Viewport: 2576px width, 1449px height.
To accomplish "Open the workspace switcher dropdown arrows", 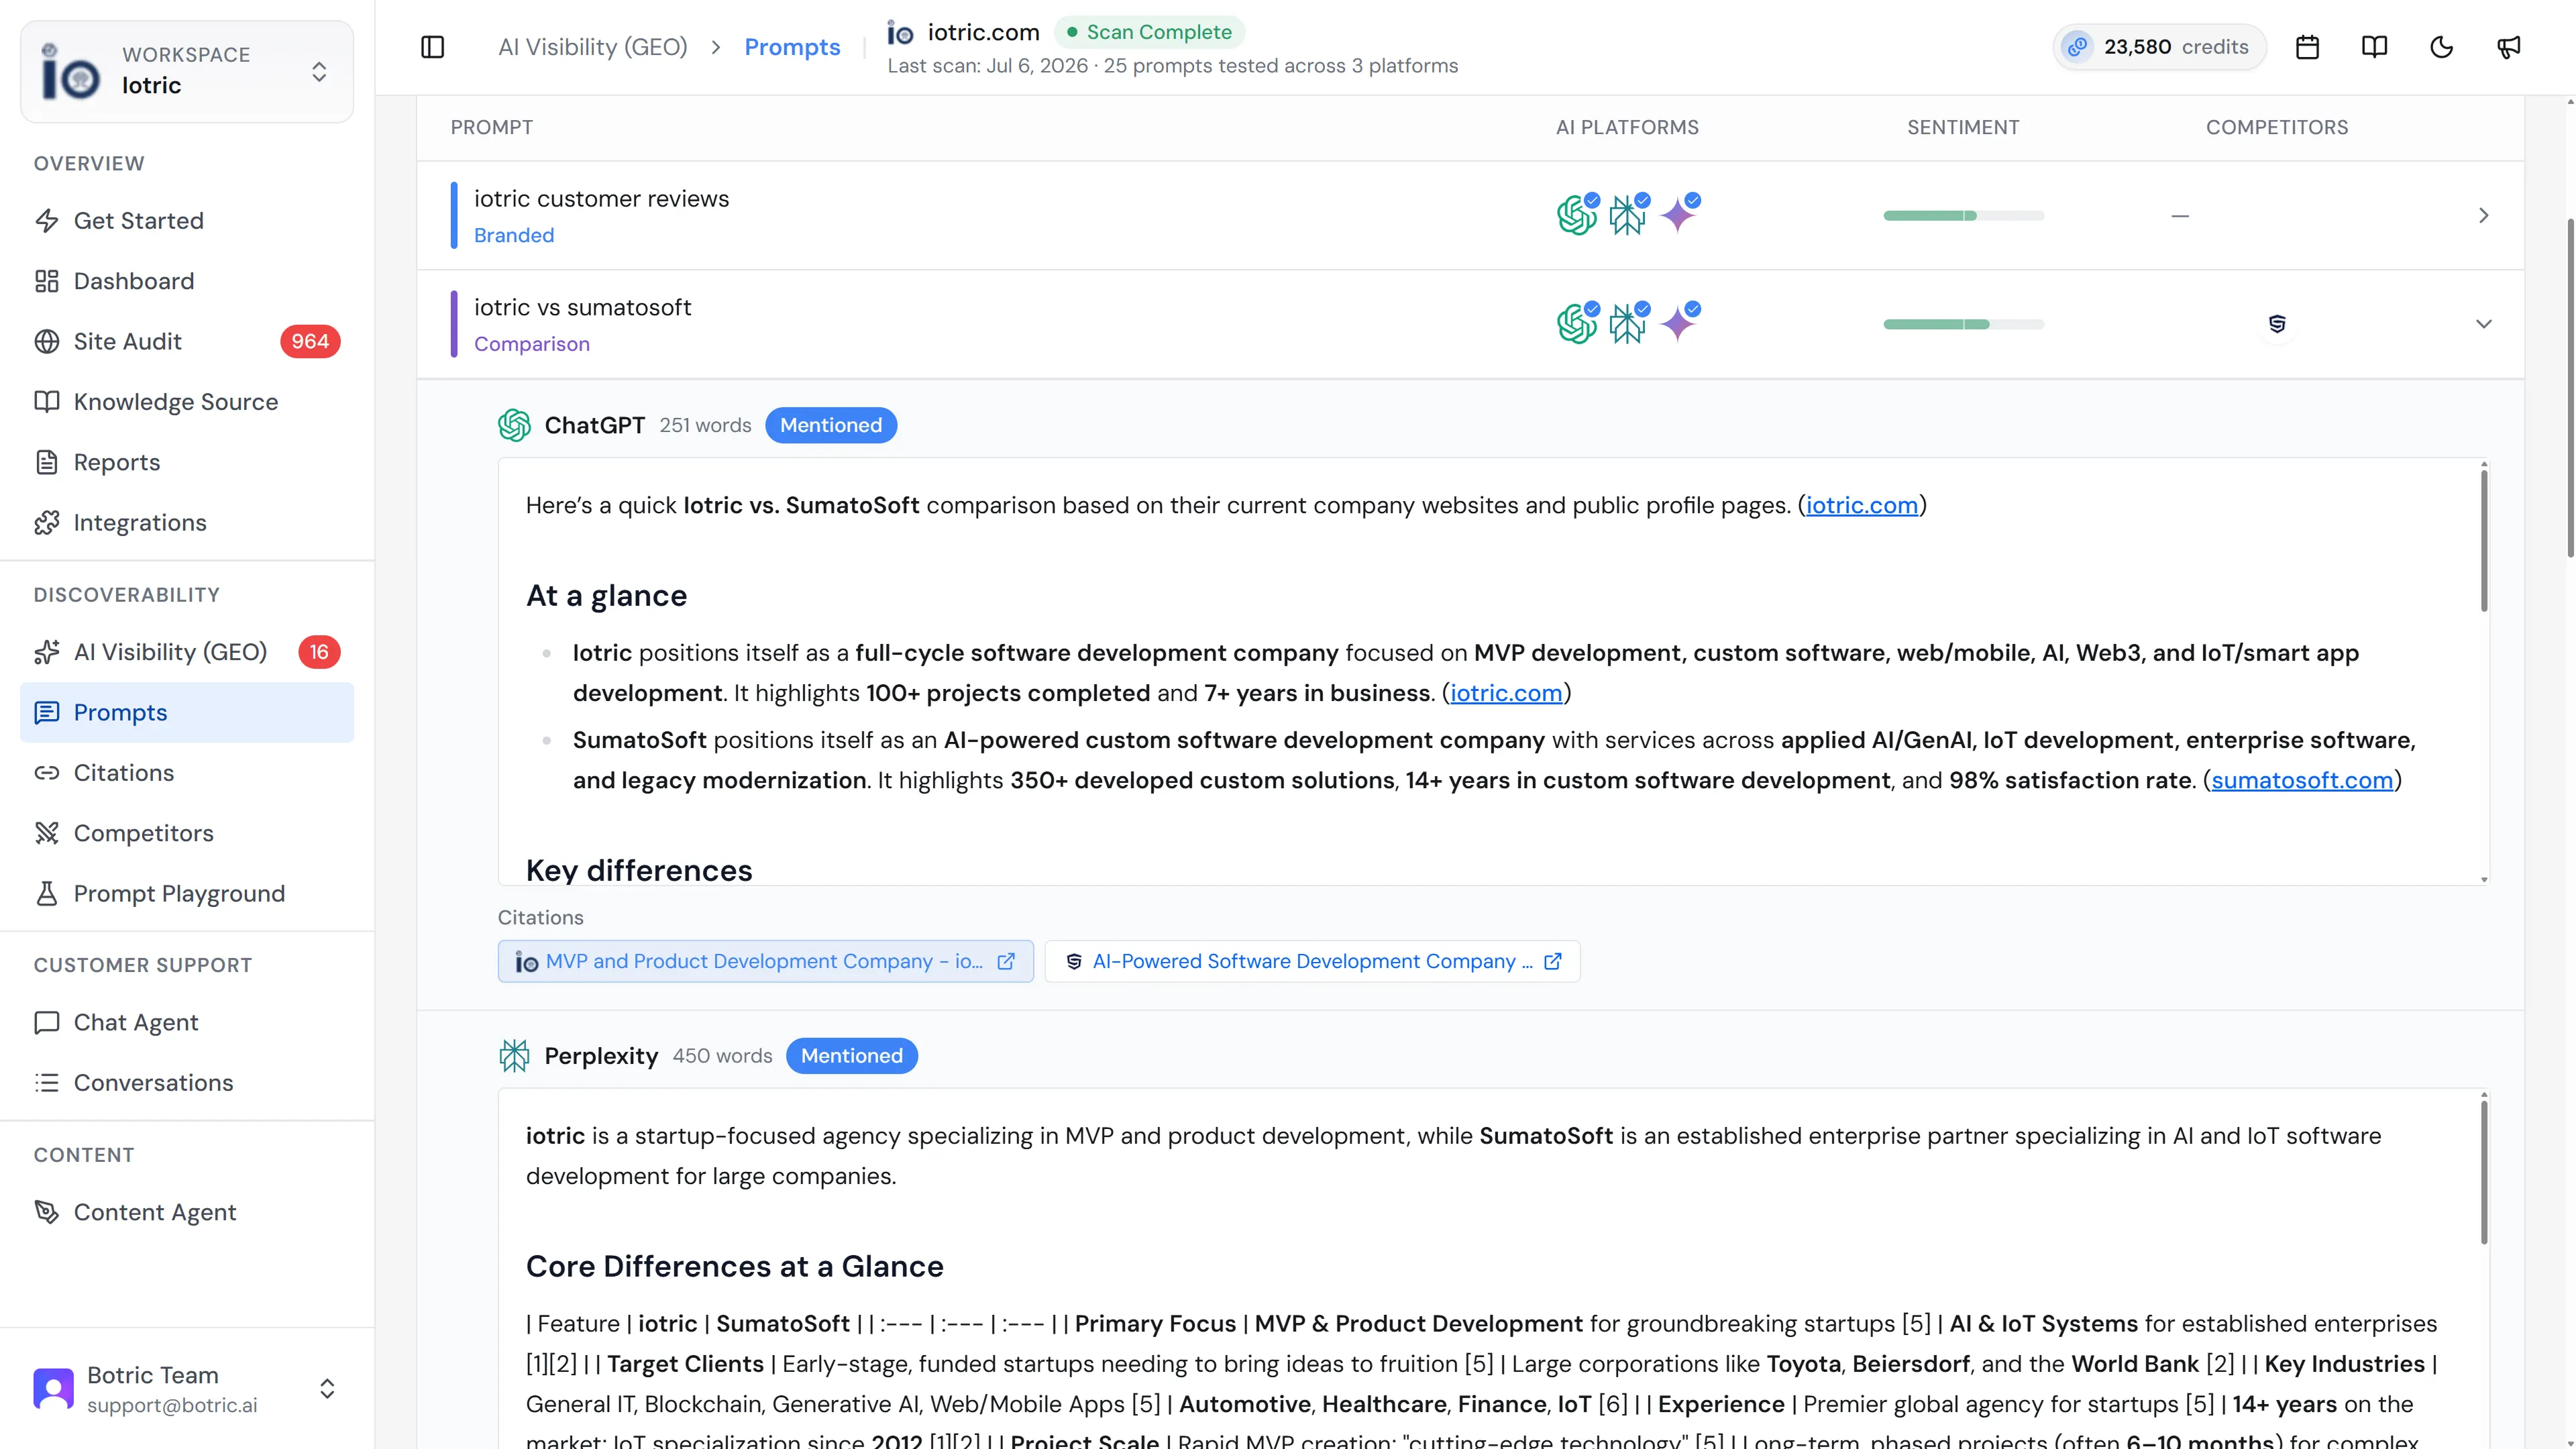I will (319, 72).
